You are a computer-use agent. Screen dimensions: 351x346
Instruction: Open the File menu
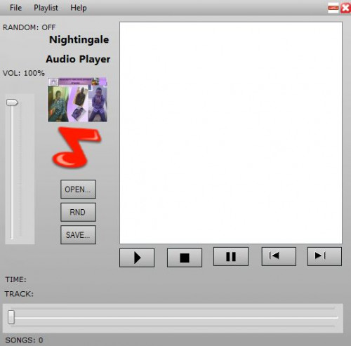coord(15,8)
